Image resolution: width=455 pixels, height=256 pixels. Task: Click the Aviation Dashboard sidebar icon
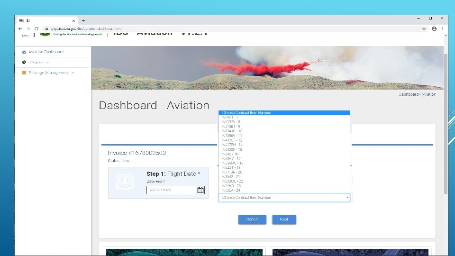24,52
